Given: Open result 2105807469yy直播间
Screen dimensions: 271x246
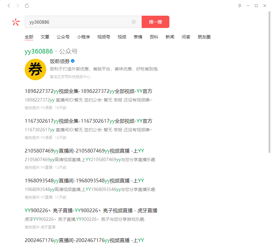Looking at the screenshot, I should [x=84, y=151].
